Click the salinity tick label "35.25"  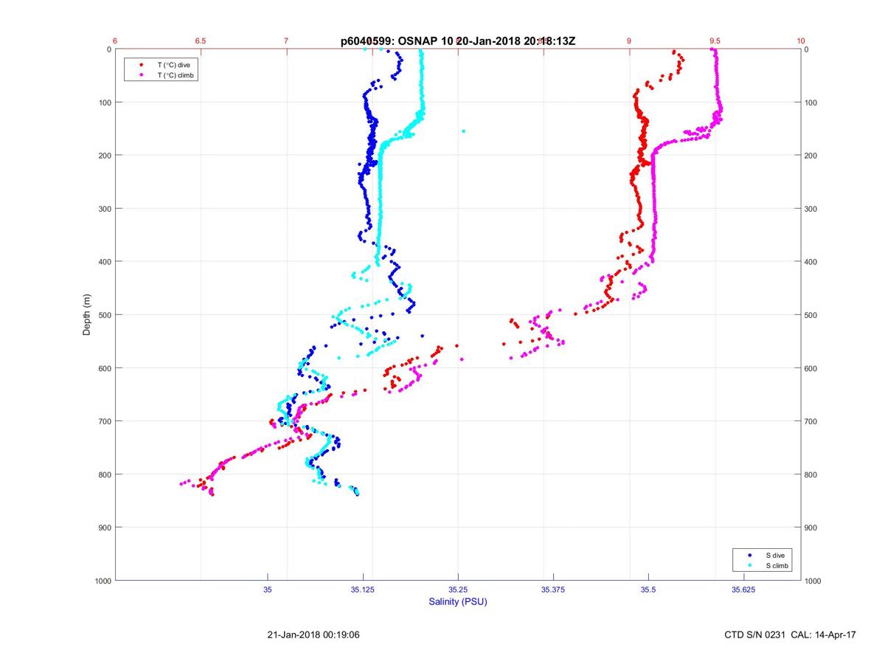(458, 590)
